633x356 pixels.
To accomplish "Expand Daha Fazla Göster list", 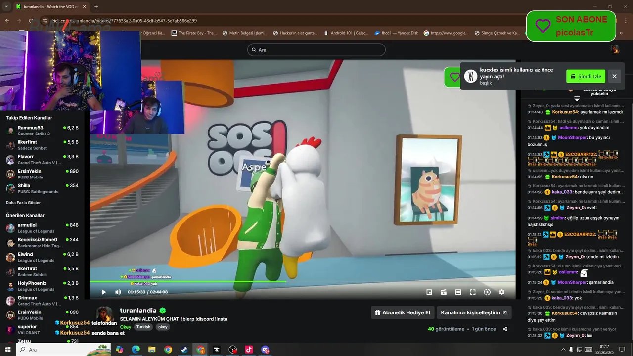I will tap(23, 203).
